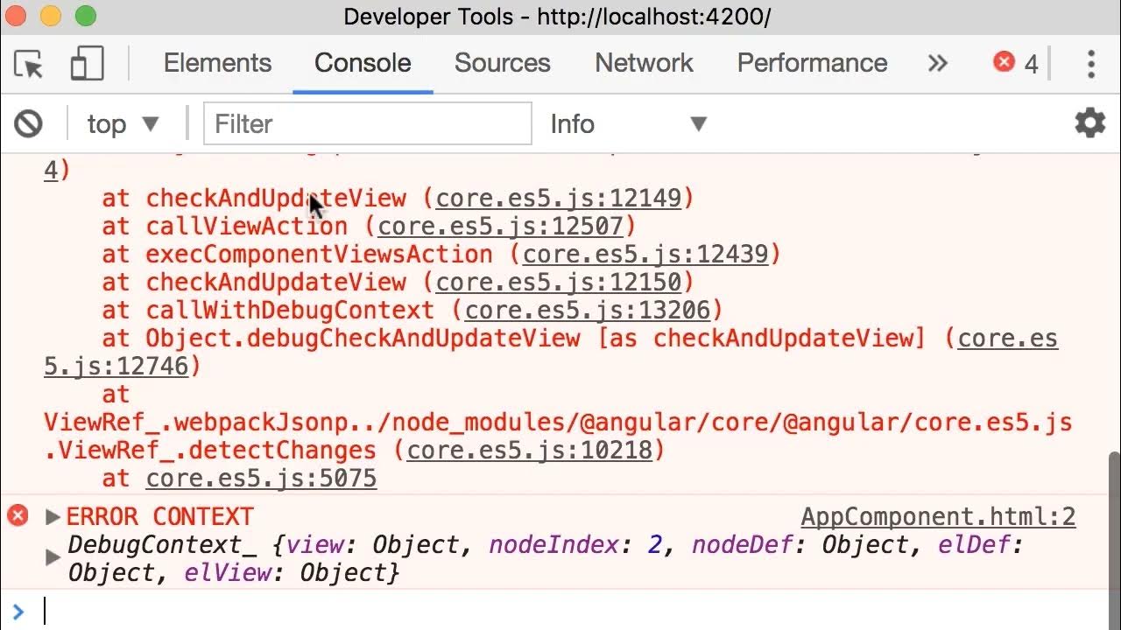Open the Sources tab
The height and width of the screenshot is (630, 1121).
tap(502, 63)
